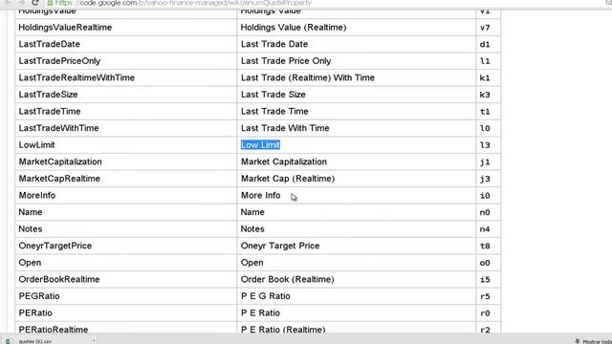Click the l3 tag code
The height and width of the screenshot is (344, 612).
485,145
